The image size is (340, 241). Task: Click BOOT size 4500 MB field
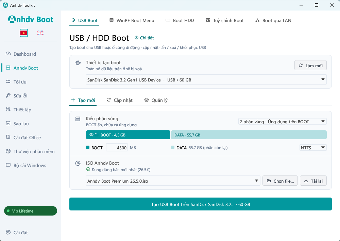tap(117, 147)
